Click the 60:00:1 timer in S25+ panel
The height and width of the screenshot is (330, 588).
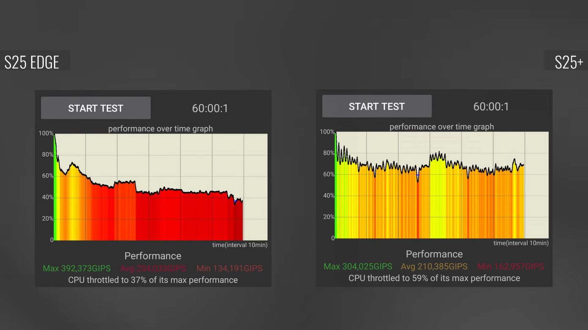click(491, 107)
